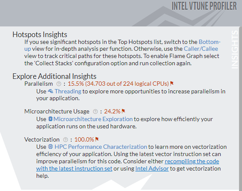Viewport: 242px width, 191px height.
Task: Click the Explore Additional Insights heading
Action: pyautogui.click(x=55, y=76)
